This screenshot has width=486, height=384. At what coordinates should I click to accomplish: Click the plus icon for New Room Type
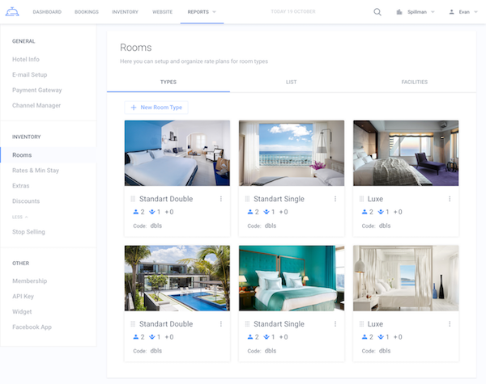coord(134,107)
